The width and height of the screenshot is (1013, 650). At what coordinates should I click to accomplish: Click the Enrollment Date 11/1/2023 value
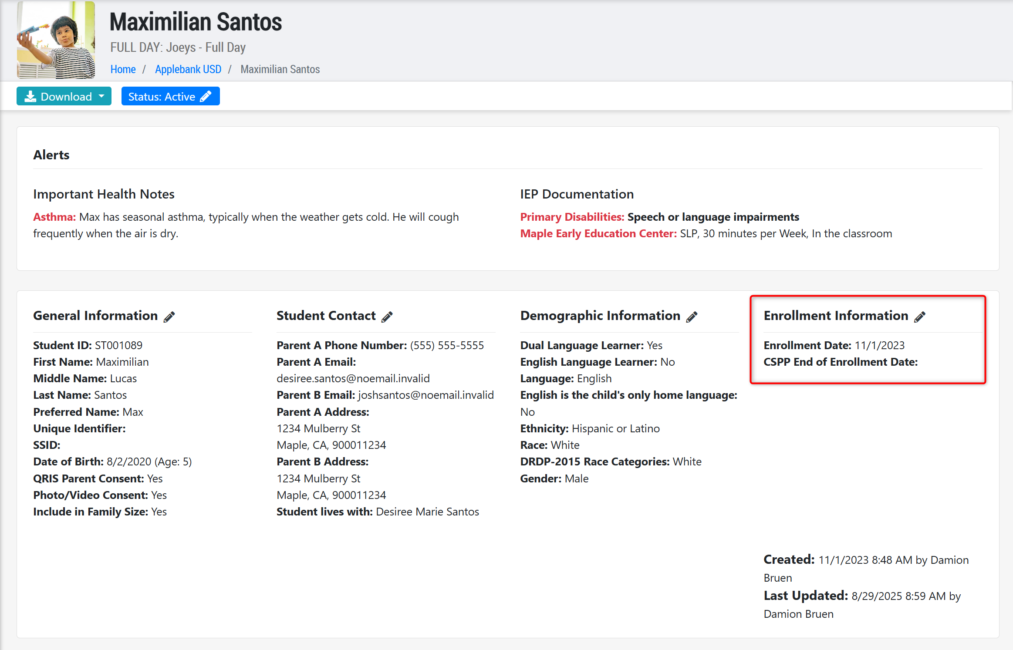(x=879, y=345)
